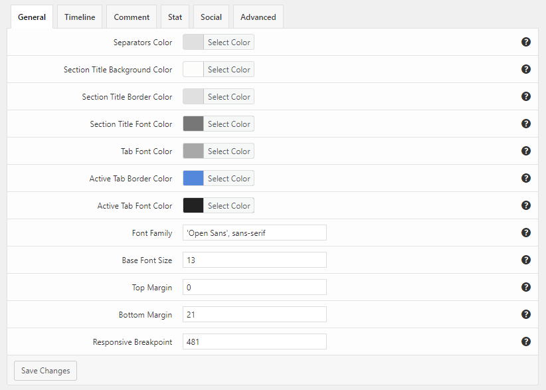Pick the black Active Tab Font Color swatch

coord(193,206)
